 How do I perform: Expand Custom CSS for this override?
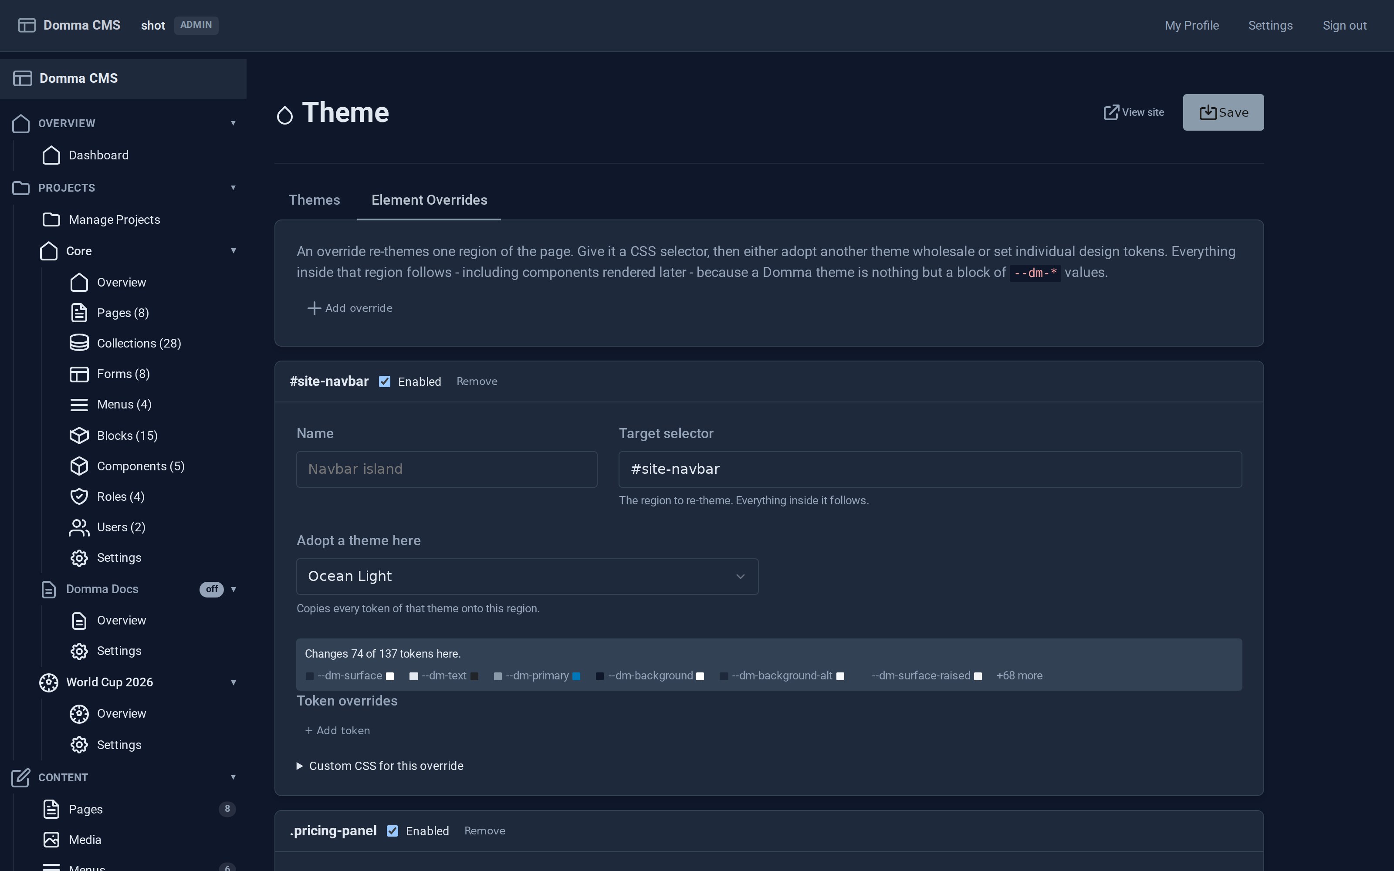pos(380,766)
